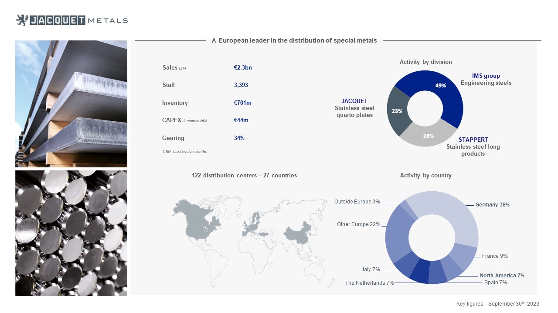Click the IMS group Engineering steels label

[486, 80]
